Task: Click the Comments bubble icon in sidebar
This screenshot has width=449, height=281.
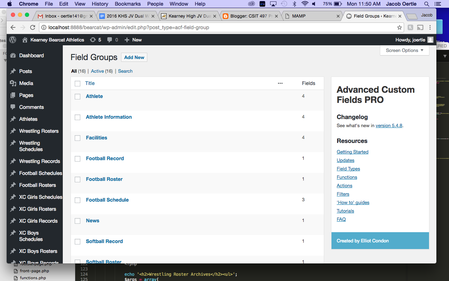Action: pyautogui.click(x=13, y=107)
